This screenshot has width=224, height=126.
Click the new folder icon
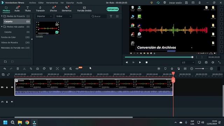(x=6, y=62)
